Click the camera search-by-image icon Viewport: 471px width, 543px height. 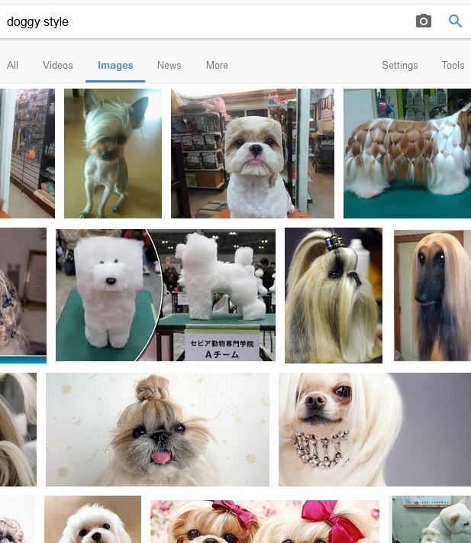423,21
